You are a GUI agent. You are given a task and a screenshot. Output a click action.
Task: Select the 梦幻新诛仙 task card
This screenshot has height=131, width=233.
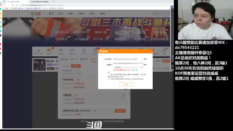[x=94, y=83]
